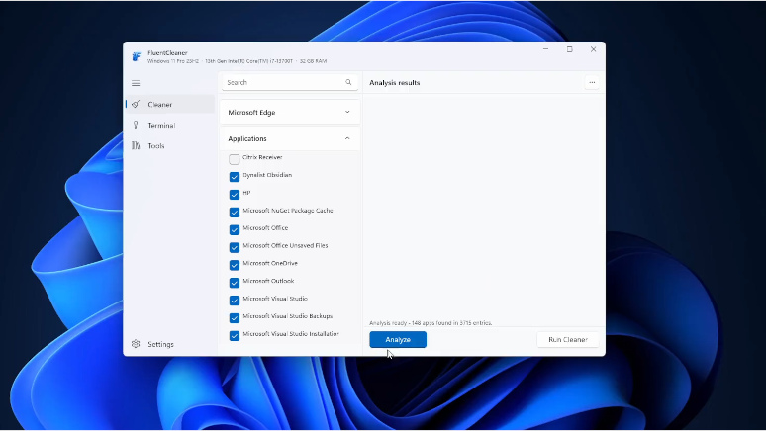Screen dimensions: 766x431
Task: Maximize the FluentCleaner window
Action: point(570,49)
